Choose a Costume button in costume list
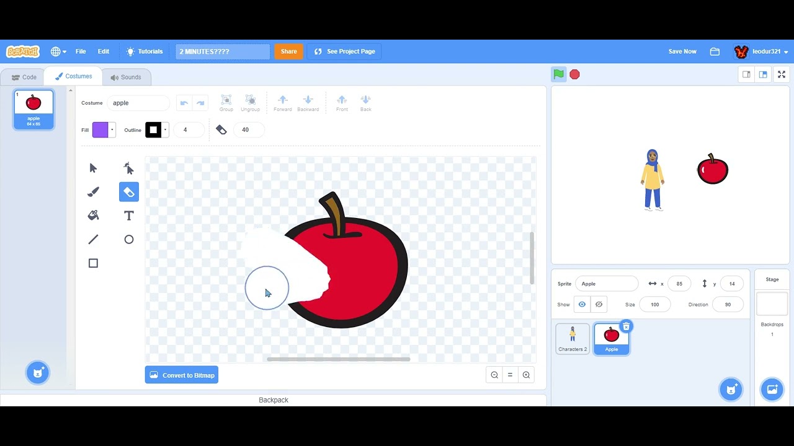Screen dimensions: 794x446 (37, 372)
